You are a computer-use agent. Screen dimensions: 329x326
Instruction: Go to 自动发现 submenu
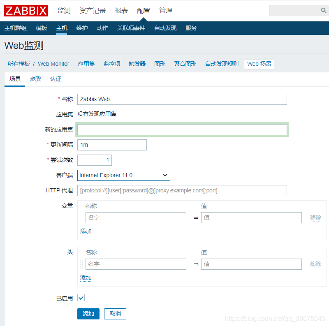pos(165,28)
